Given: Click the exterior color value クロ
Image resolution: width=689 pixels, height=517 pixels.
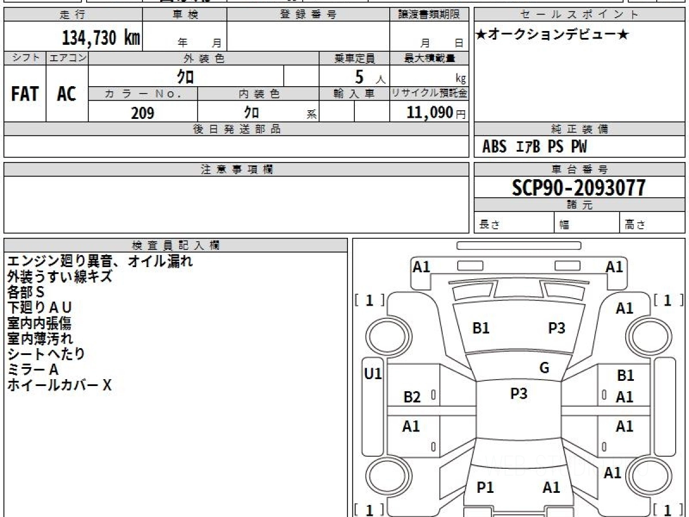Looking at the screenshot, I should point(185,76).
